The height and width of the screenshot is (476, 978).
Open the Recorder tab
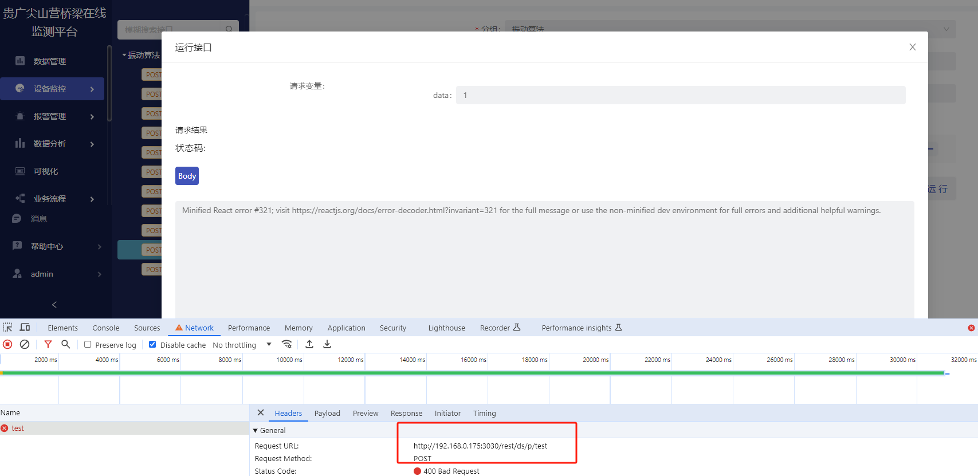(500, 328)
